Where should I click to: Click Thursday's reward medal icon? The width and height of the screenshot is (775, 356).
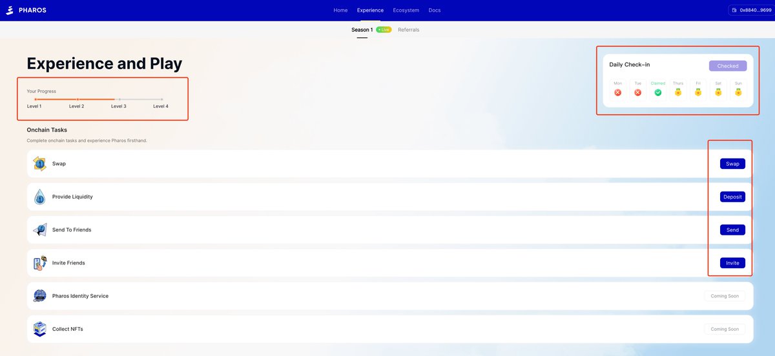pos(678,92)
